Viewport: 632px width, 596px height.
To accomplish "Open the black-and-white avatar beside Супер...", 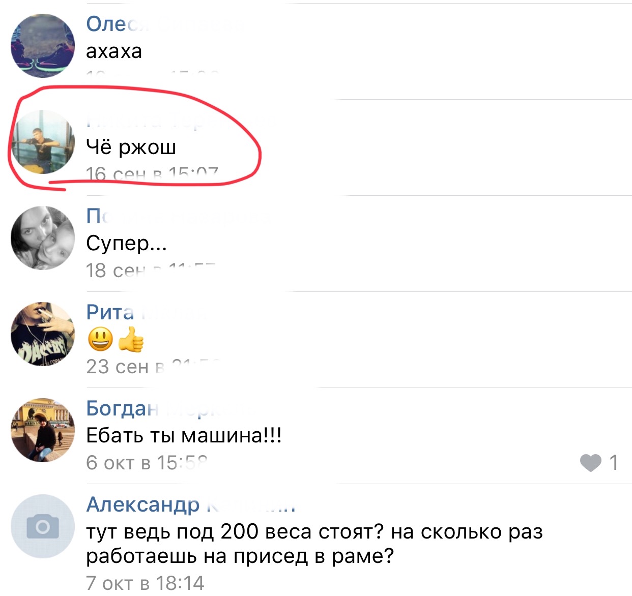I will click(x=43, y=238).
